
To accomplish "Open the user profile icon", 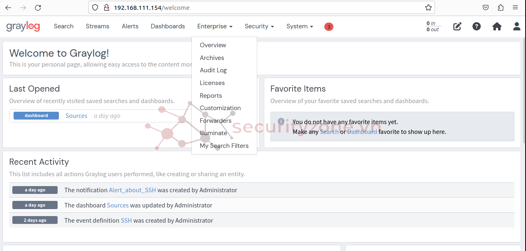I will (517, 26).
